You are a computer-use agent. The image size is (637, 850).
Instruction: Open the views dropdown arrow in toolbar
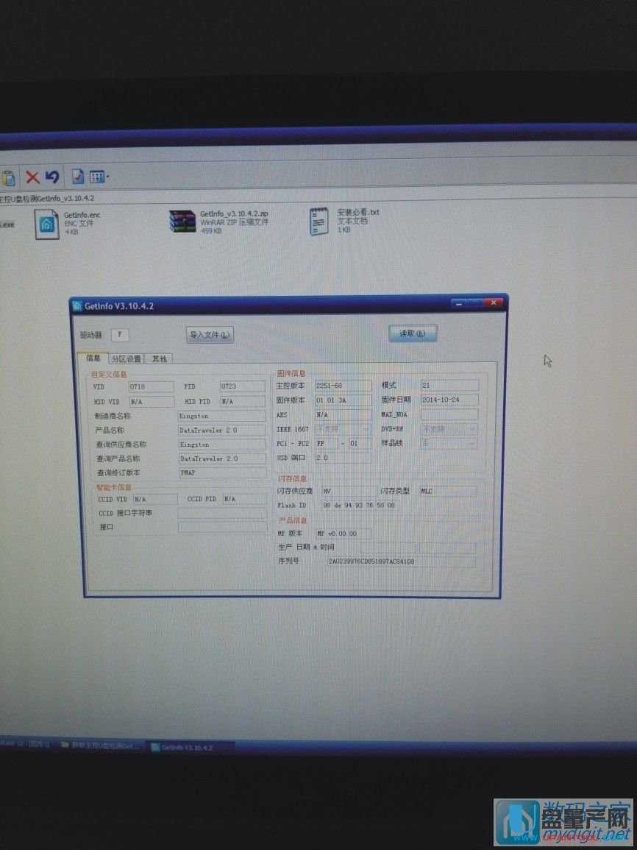(x=107, y=177)
